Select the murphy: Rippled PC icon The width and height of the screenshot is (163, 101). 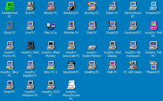[x=30, y=65]
